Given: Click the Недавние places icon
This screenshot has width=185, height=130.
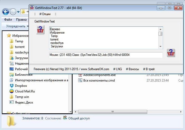Looking at the screenshot, I should [11, 63].
